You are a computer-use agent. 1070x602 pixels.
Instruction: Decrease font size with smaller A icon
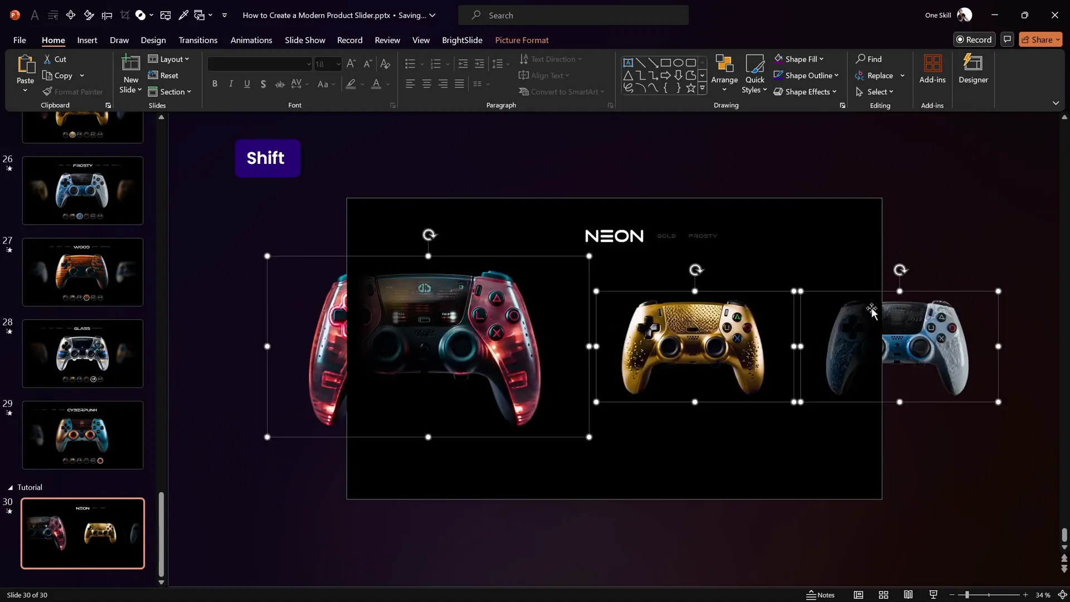[x=367, y=64]
